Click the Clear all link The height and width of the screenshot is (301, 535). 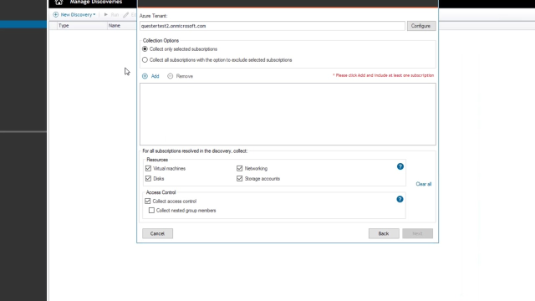[x=424, y=184]
